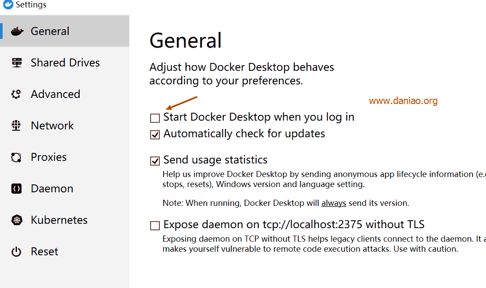
Task: Click the Advanced gear icon in sidebar
Action: click(16, 94)
